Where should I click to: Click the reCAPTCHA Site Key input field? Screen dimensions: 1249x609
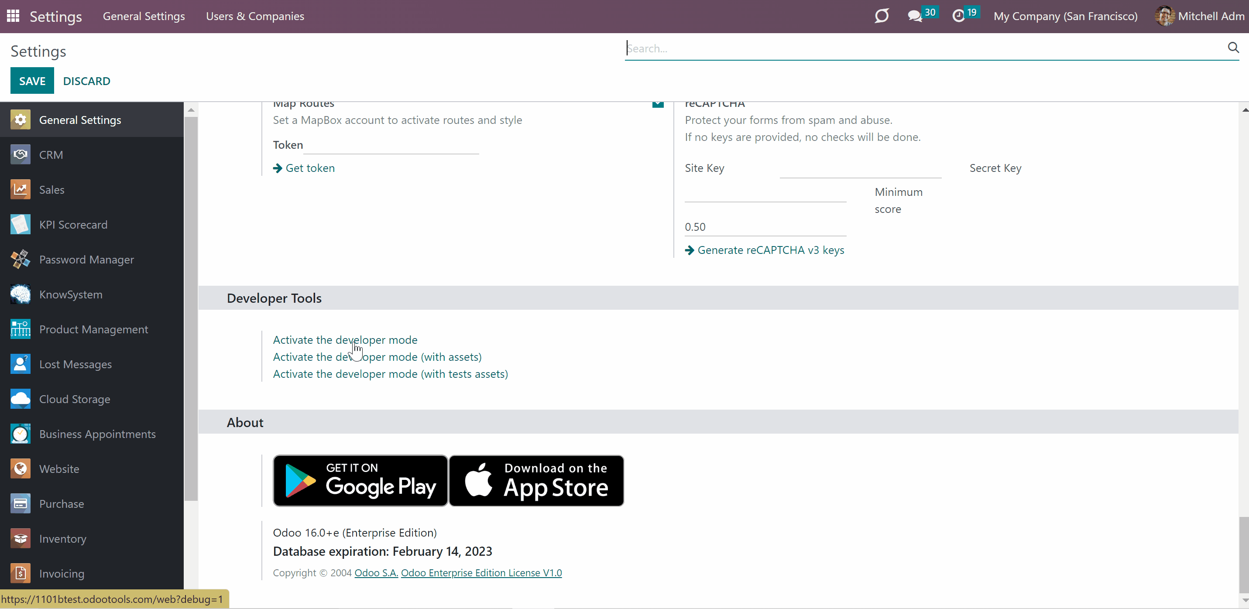[x=861, y=168]
